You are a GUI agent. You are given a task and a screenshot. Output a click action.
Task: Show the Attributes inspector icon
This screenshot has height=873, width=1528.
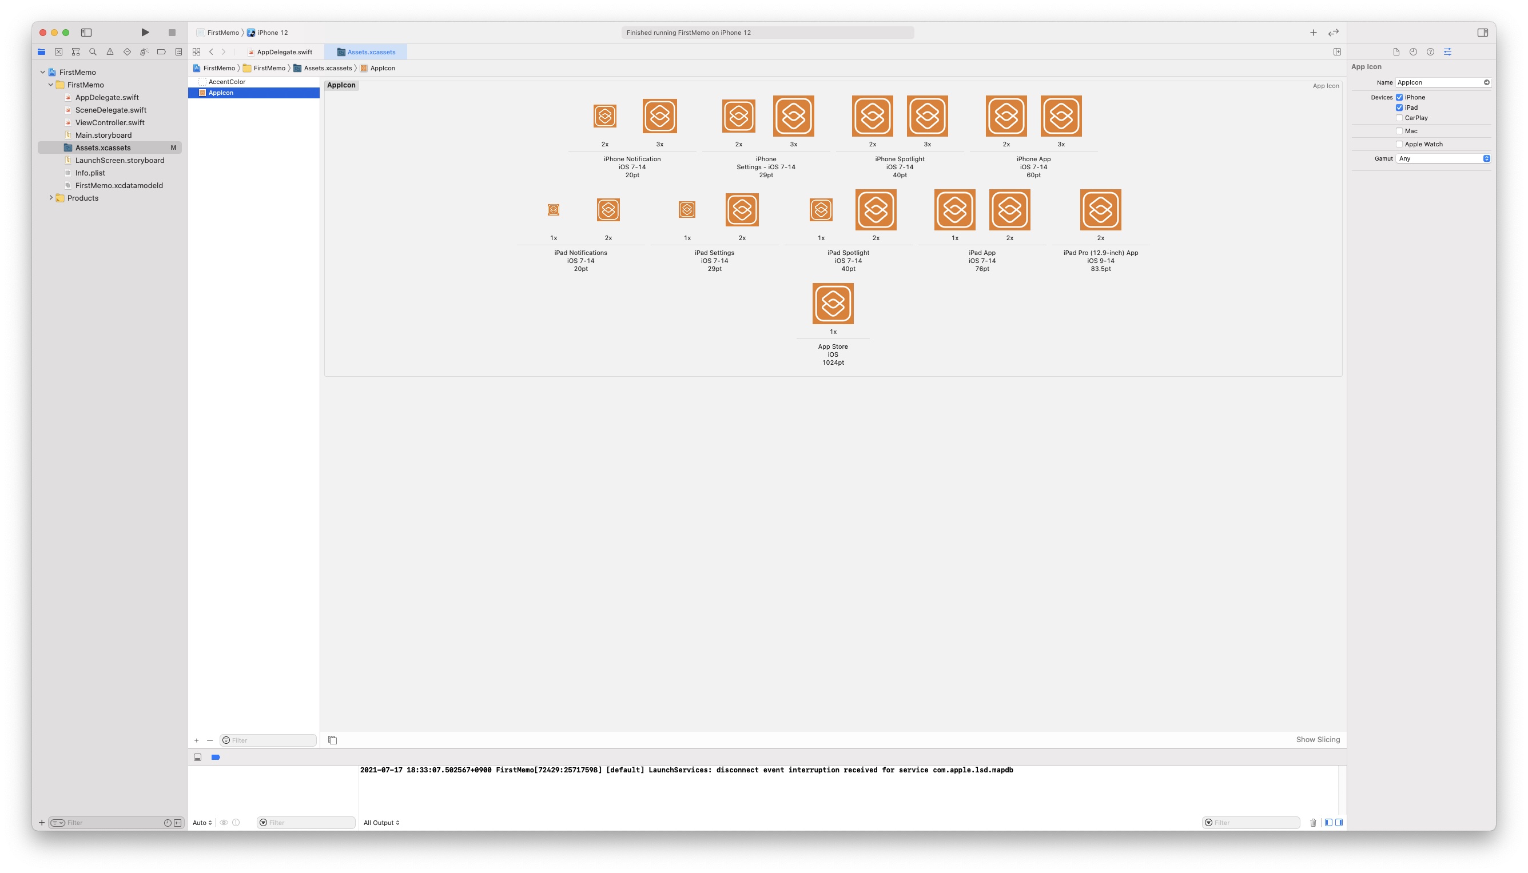tap(1447, 52)
